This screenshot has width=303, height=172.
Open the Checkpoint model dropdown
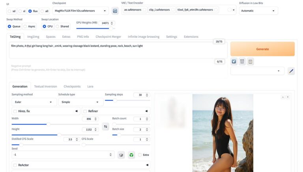pos(80,11)
